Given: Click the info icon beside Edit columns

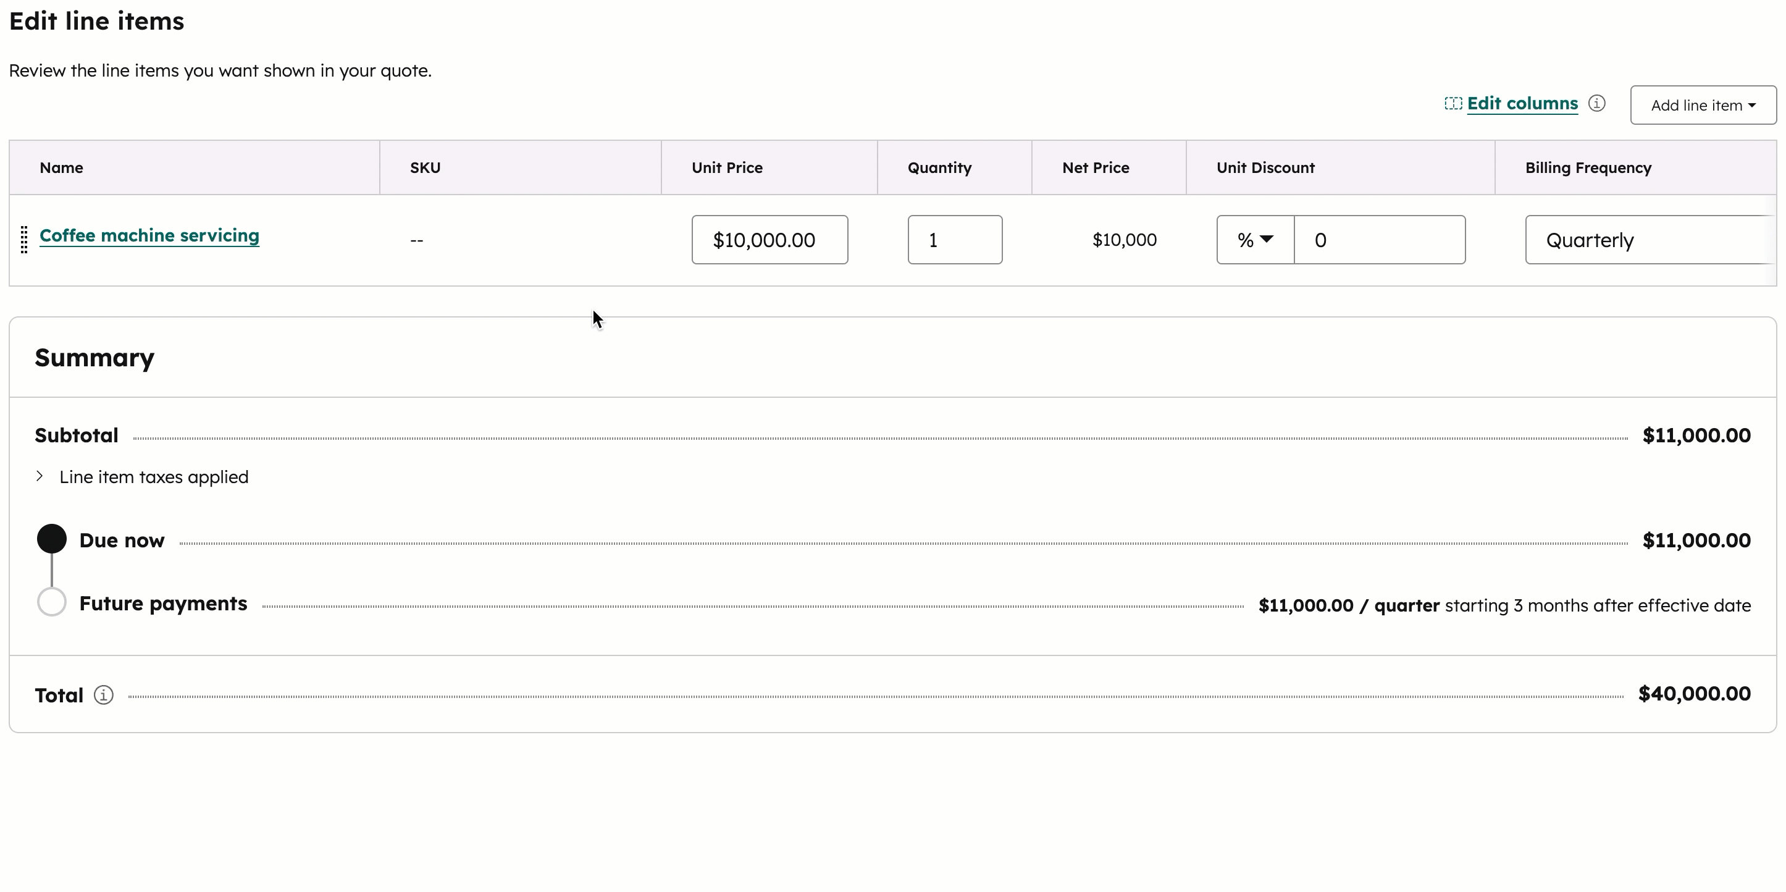Looking at the screenshot, I should [x=1597, y=103].
